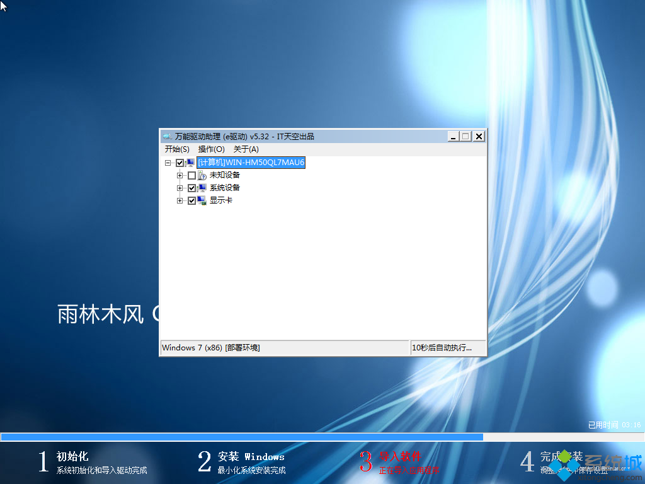Expand the 未知设备 tree node
The image size is (645, 484).
[x=180, y=175]
